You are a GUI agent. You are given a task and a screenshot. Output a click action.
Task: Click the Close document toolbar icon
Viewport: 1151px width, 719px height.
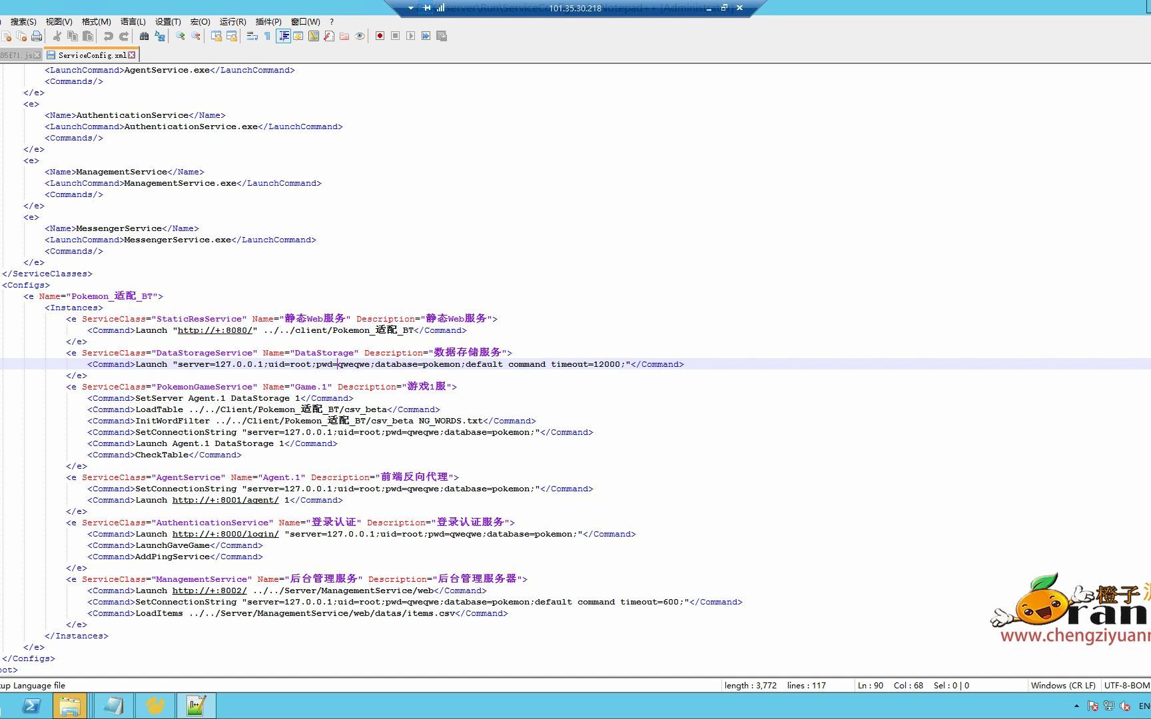pyautogui.click(x=6, y=36)
